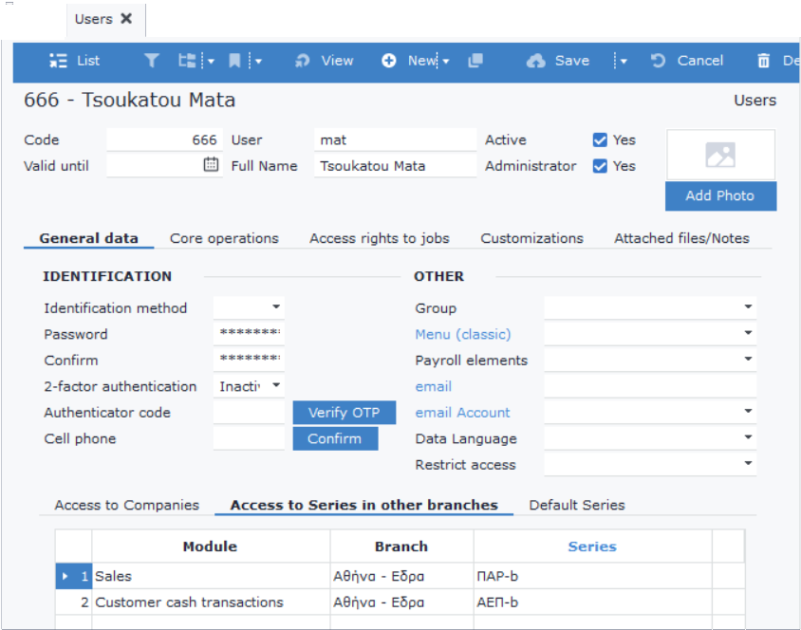Click the New plus icon
This screenshot has height=630, width=801.
pyautogui.click(x=389, y=61)
